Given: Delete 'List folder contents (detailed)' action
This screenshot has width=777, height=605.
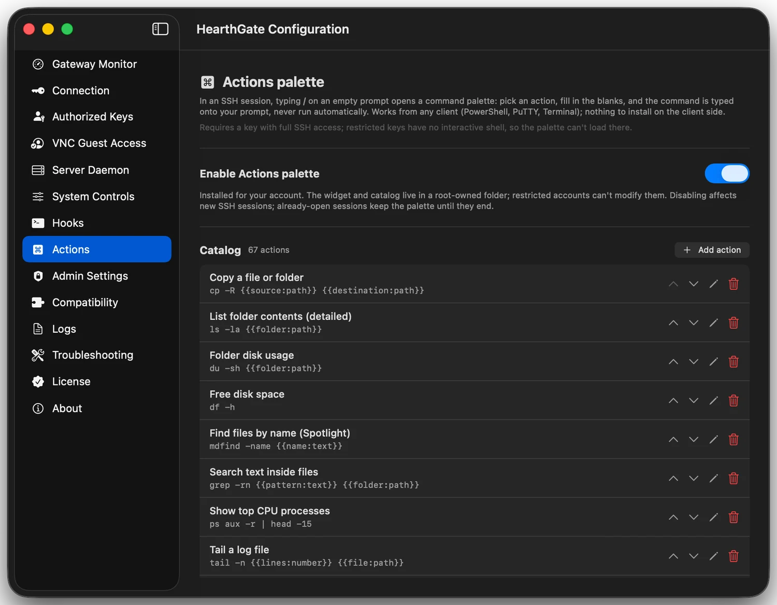Looking at the screenshot, I should click(733, 322).
